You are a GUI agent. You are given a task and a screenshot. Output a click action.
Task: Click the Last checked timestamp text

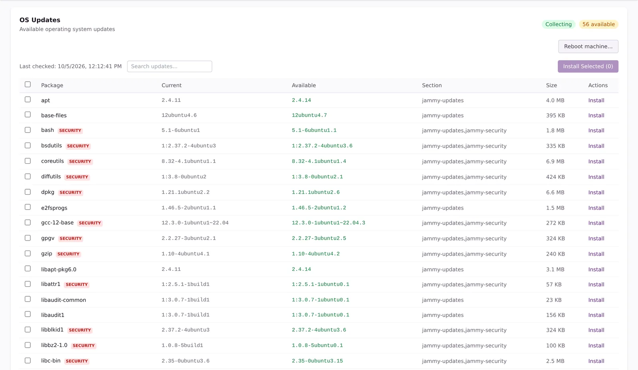(x=71, y=67)
